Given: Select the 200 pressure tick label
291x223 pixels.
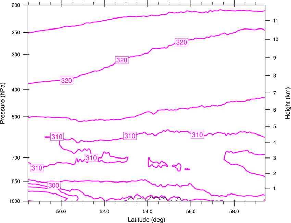Looking at the screenshot, I should click(16, 5).
